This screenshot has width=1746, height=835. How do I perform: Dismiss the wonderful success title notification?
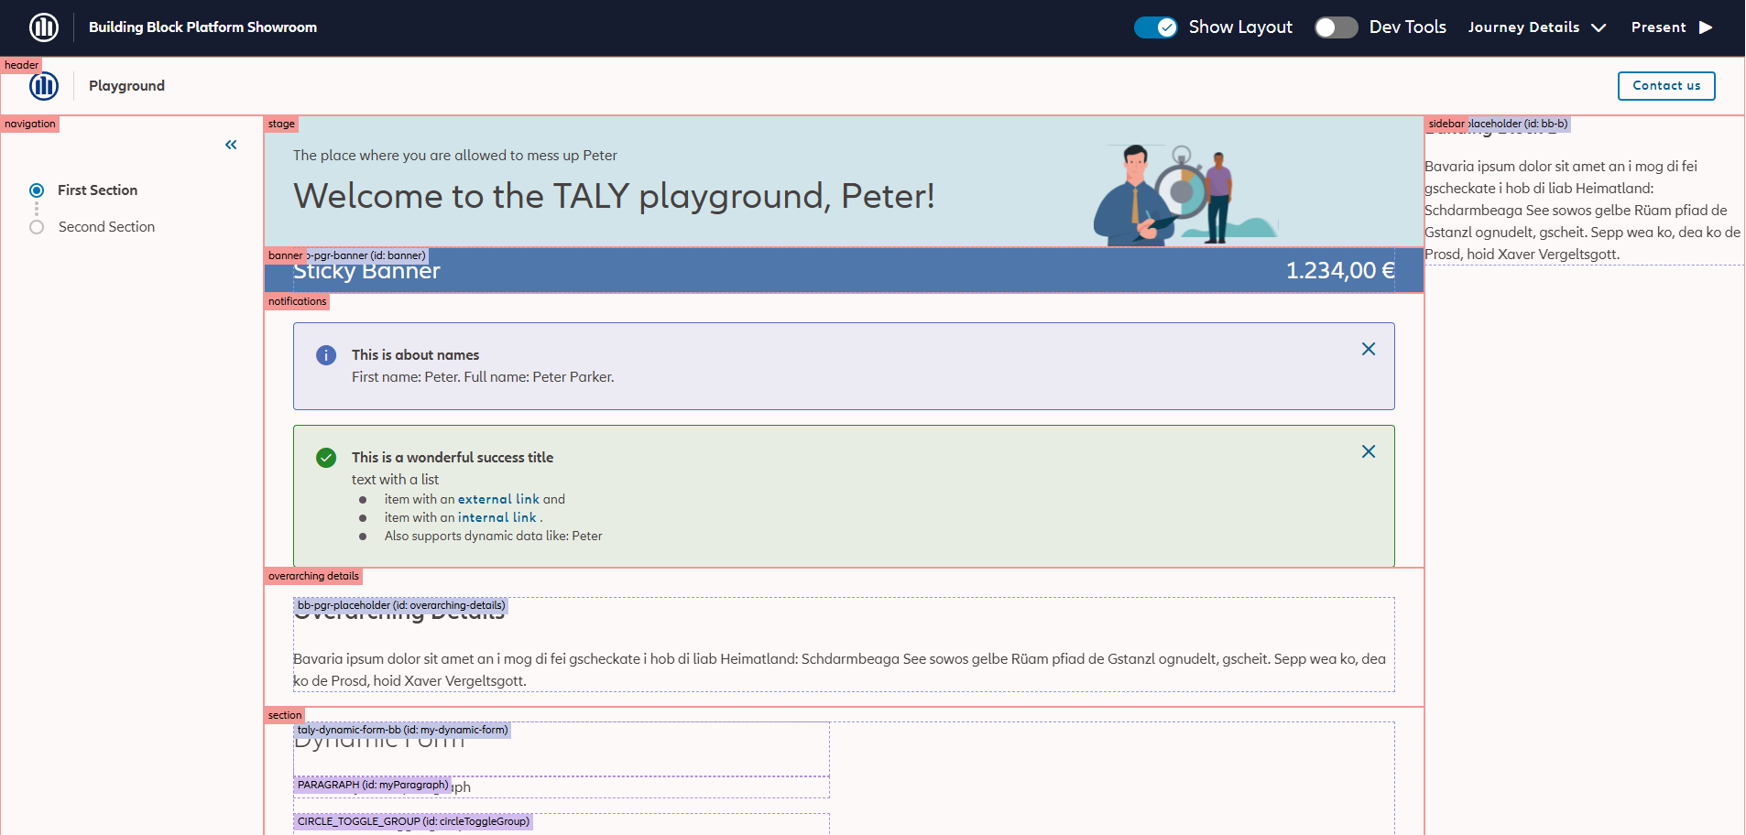click(1369, 451)
